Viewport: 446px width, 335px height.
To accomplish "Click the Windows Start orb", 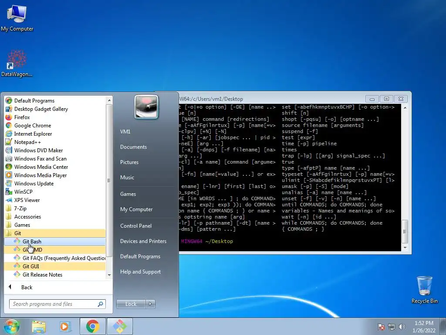I will [x=11, y=326].
